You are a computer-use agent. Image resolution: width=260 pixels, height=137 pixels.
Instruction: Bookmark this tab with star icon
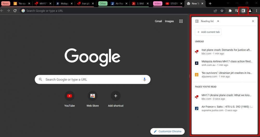(222, 11)
